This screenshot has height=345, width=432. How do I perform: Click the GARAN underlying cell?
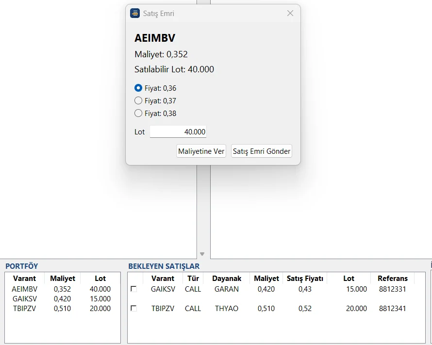point(227,289)
